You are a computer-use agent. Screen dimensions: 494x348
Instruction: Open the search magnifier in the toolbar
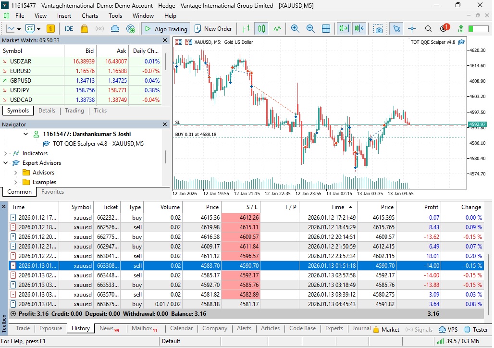[428, 29]
